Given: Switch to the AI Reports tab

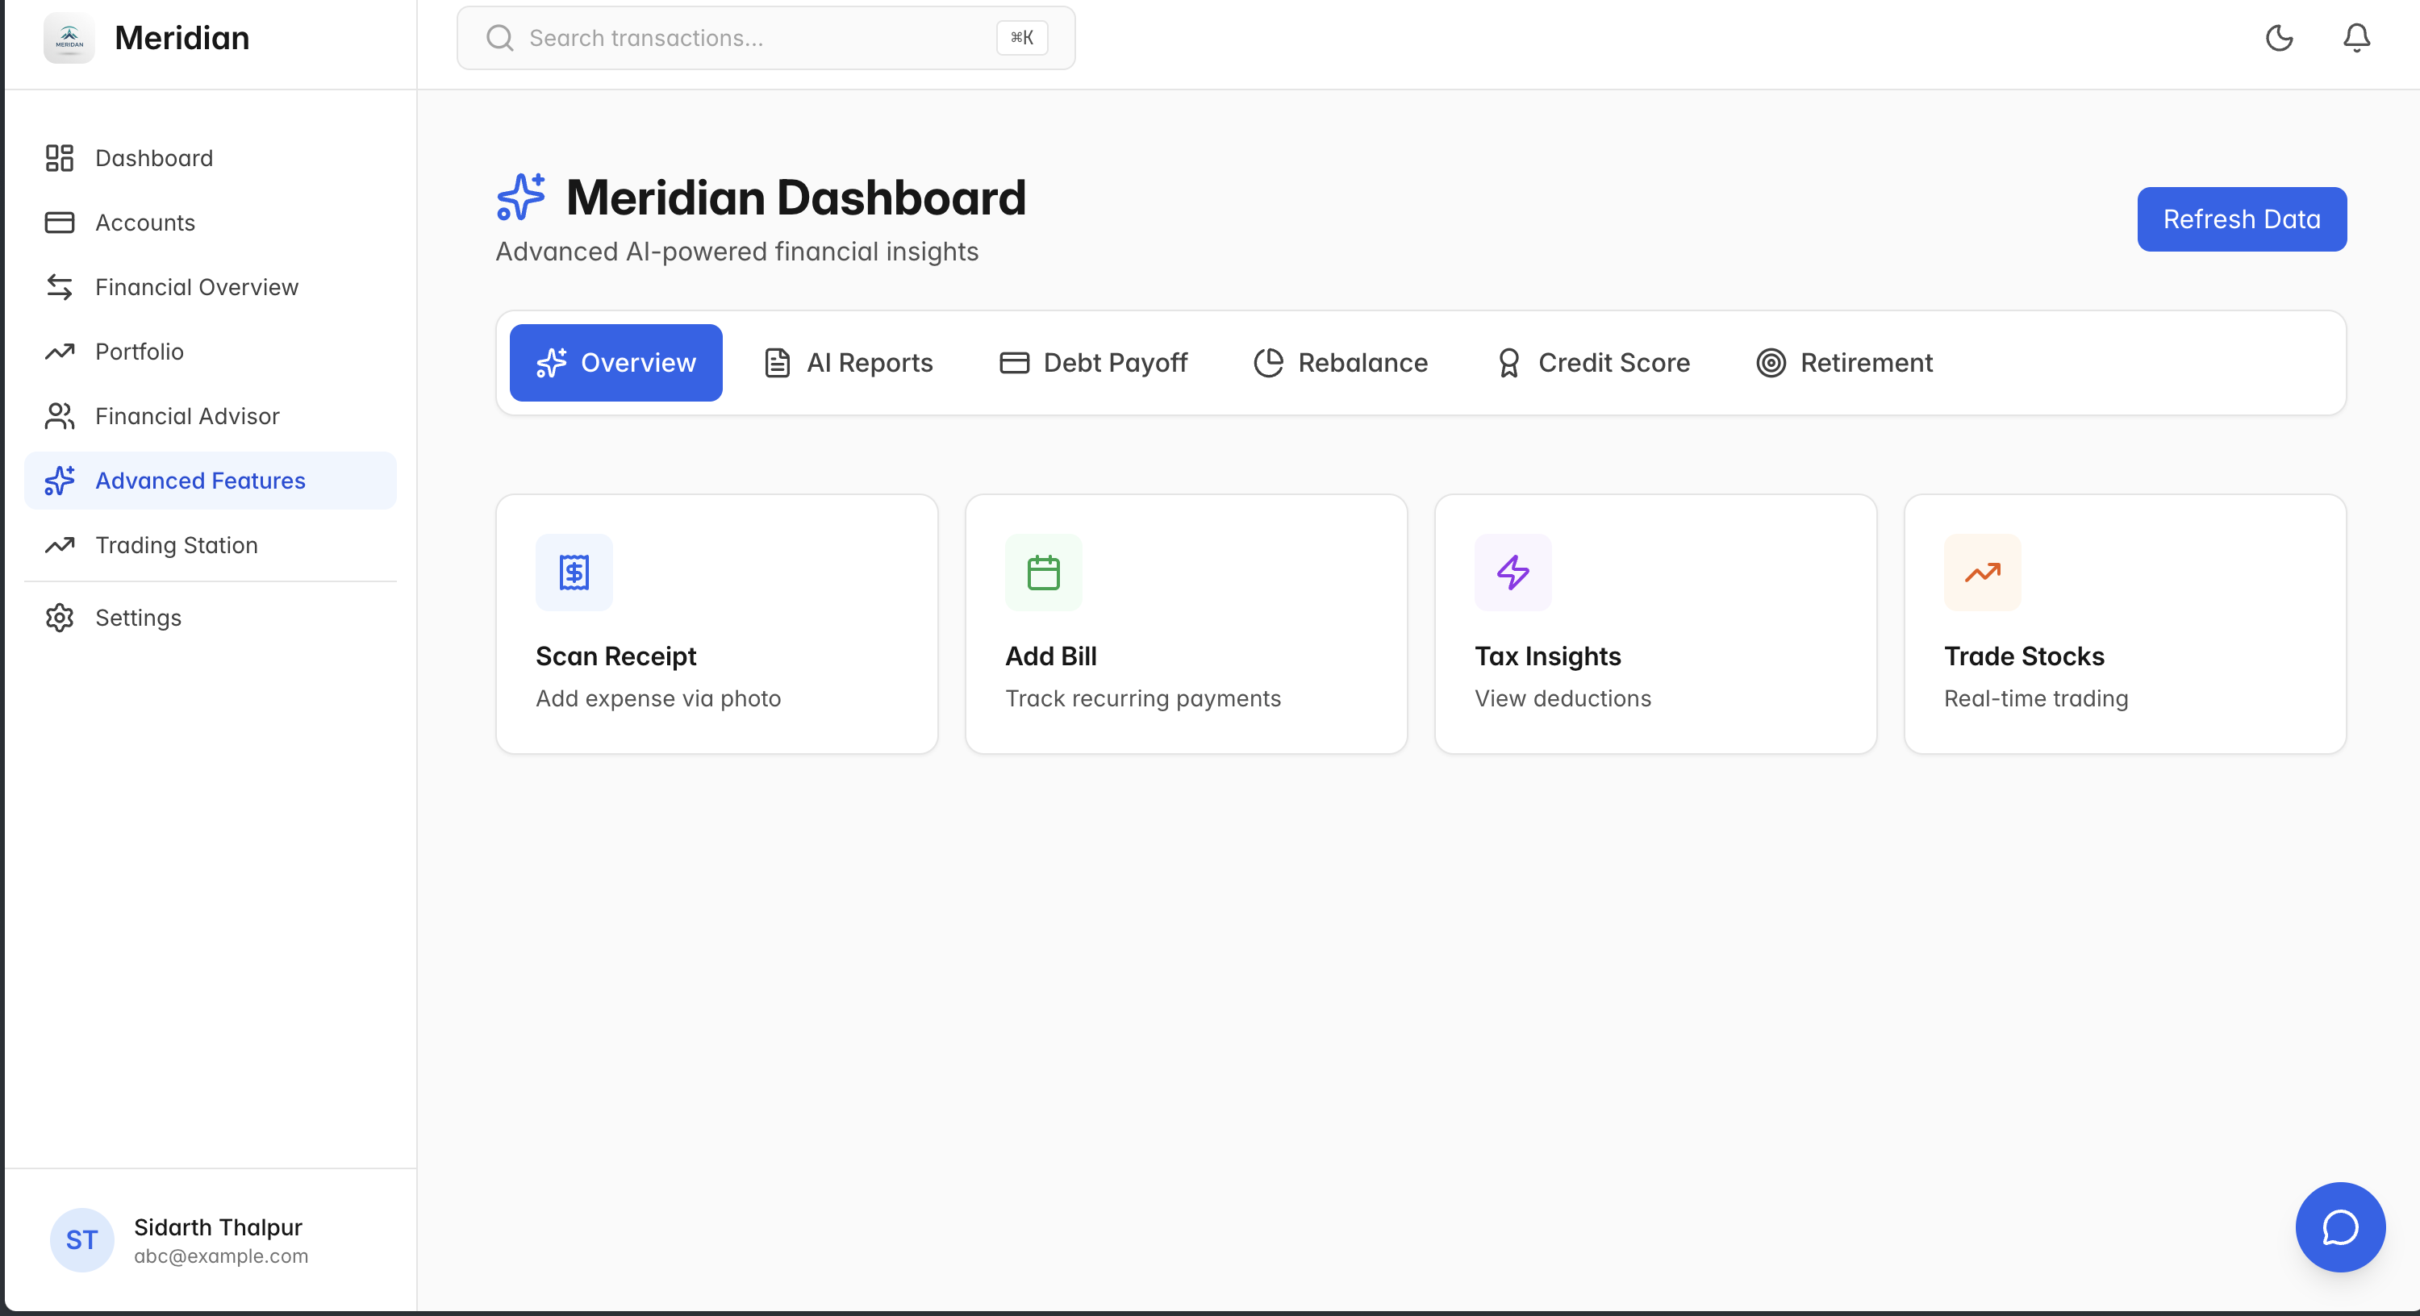Looking at the screenshot, I should tap(849, 363).
